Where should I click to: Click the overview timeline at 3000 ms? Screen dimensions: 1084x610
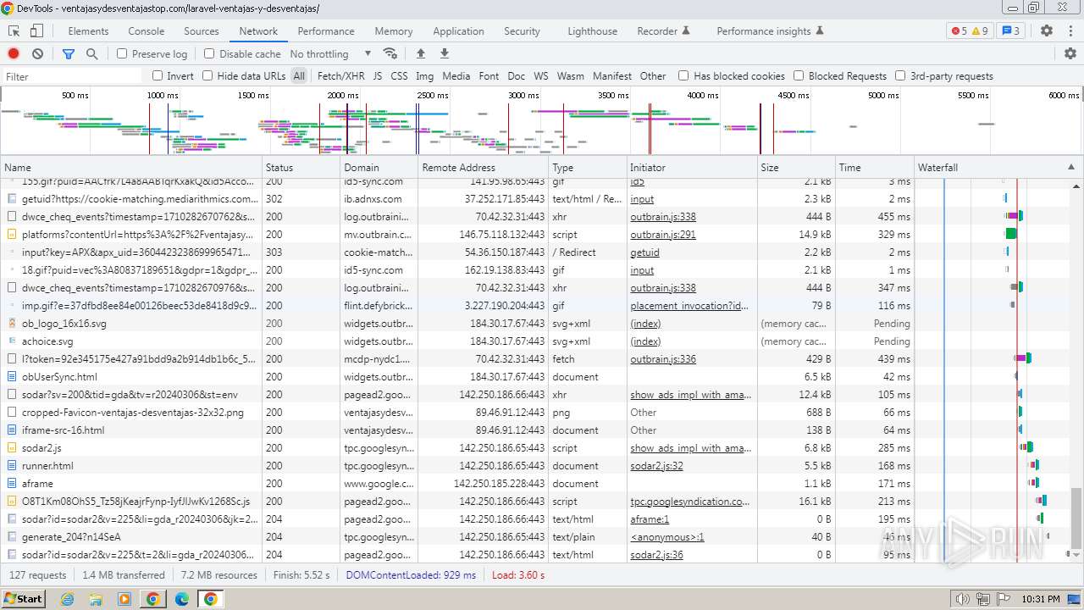pyautogui.click(x=523, y=96)
